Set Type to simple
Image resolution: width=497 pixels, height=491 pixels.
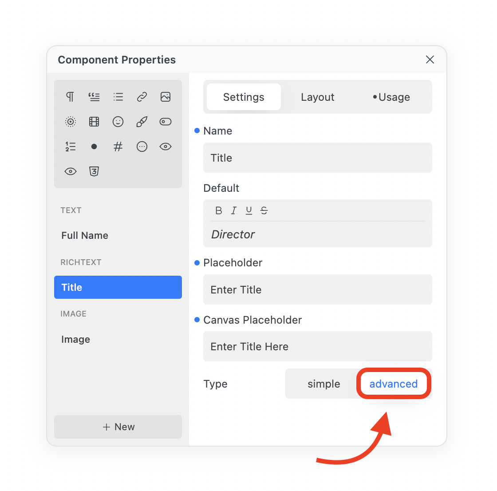[x=323, y=384]
